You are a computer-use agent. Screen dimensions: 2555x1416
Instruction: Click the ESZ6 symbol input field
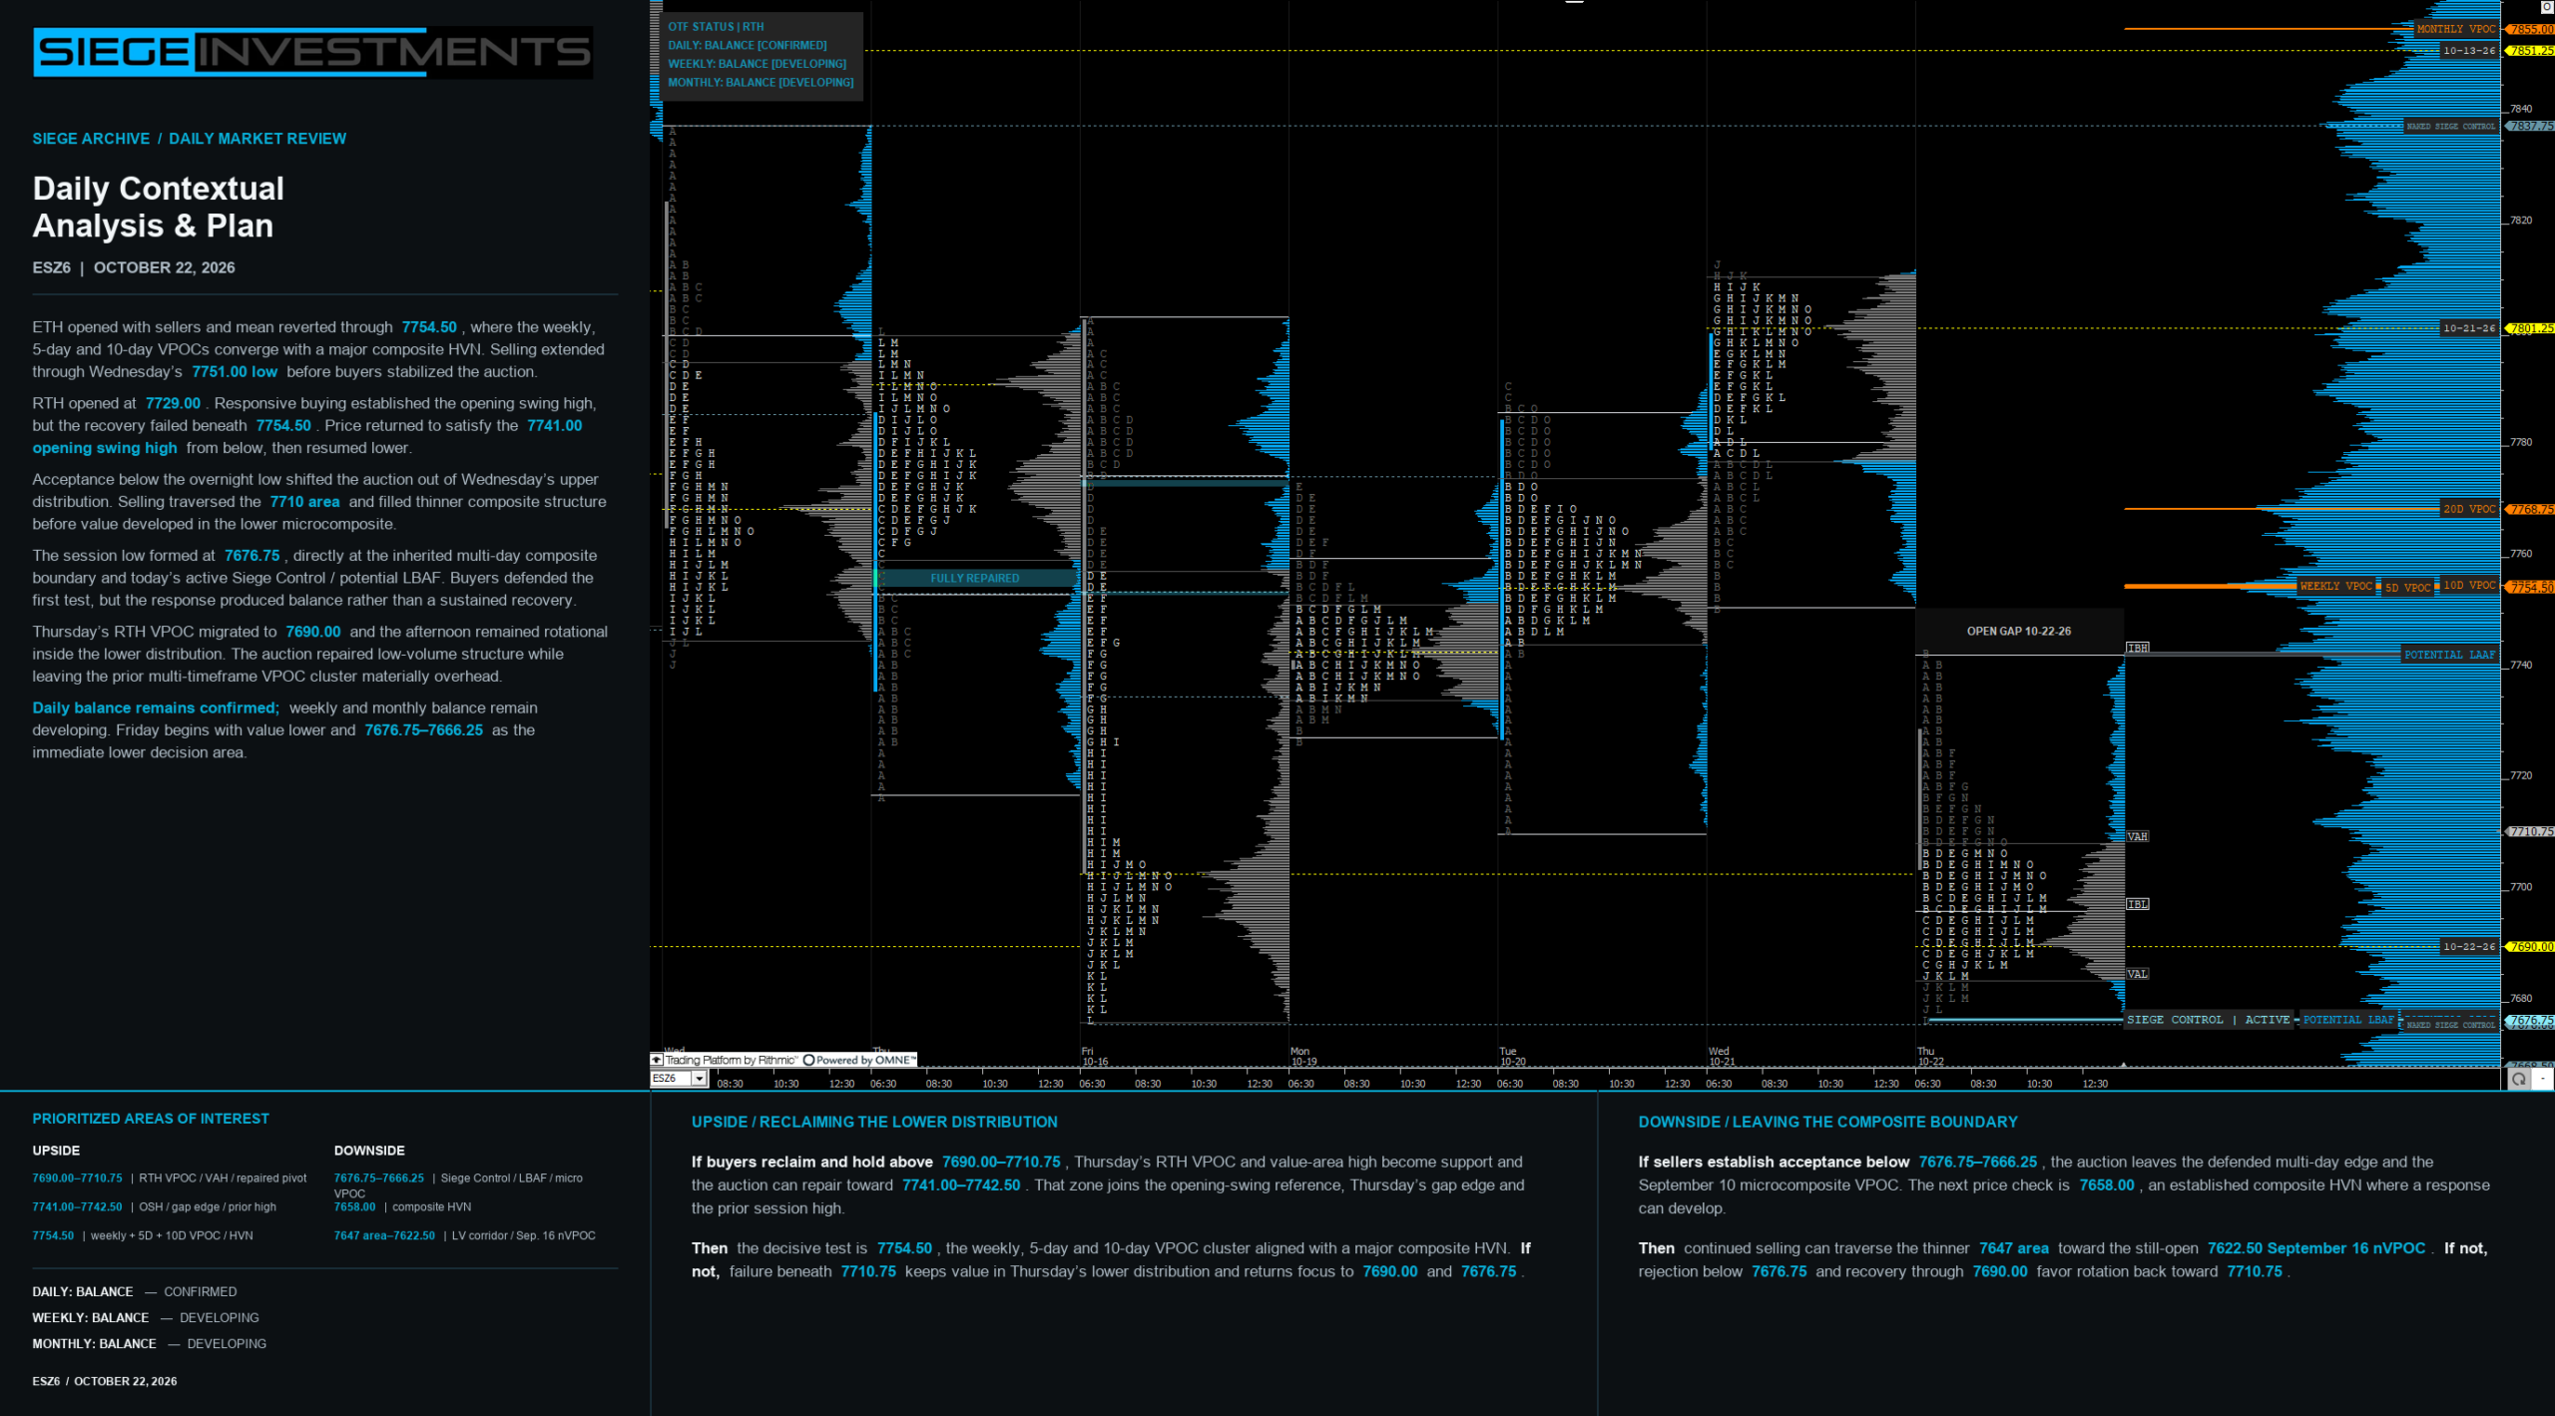click(x=671, y=1079)
